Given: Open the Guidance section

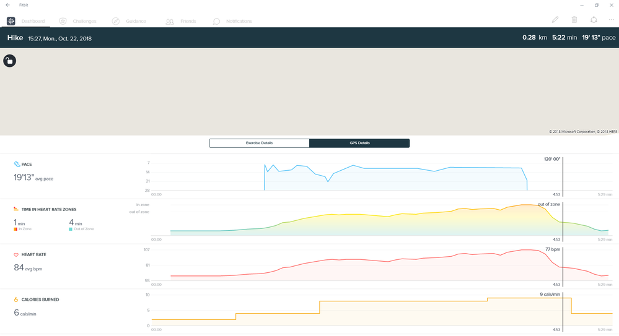Looking at the screenshot, I should tap(129, 21).
